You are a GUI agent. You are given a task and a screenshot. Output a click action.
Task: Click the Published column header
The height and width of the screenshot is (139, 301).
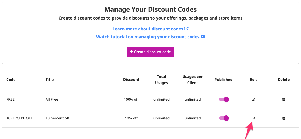(x=223, y=80)
